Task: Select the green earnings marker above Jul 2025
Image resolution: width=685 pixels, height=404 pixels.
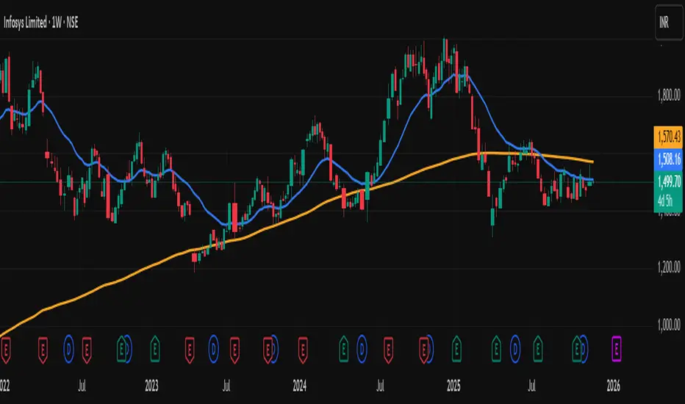Action: click(x=538, y=344)
